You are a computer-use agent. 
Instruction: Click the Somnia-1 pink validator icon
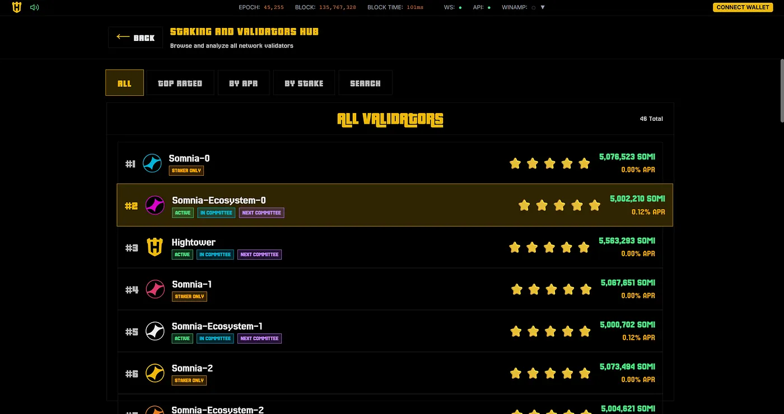(155, 289)
